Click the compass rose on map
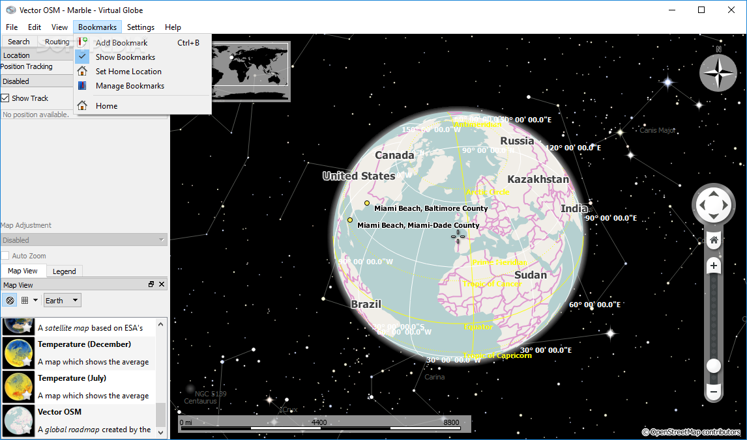Screen dimensions: 747x440 point(718,73)
